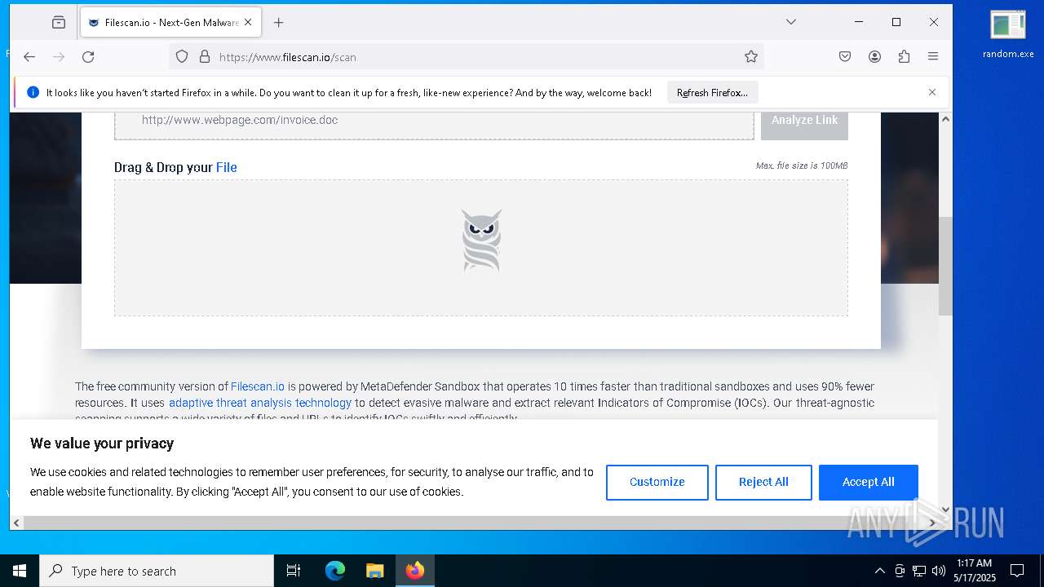Open Task View from the taskbar
The width and height of the screenshot is (1044, 587).
[294, 571]
